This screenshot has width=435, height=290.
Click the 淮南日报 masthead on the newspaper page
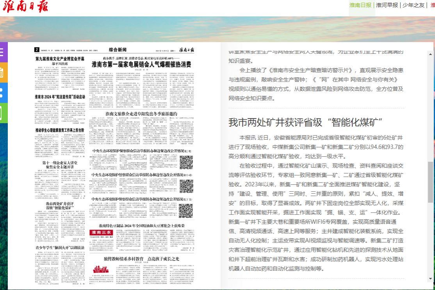click(186, 50)
